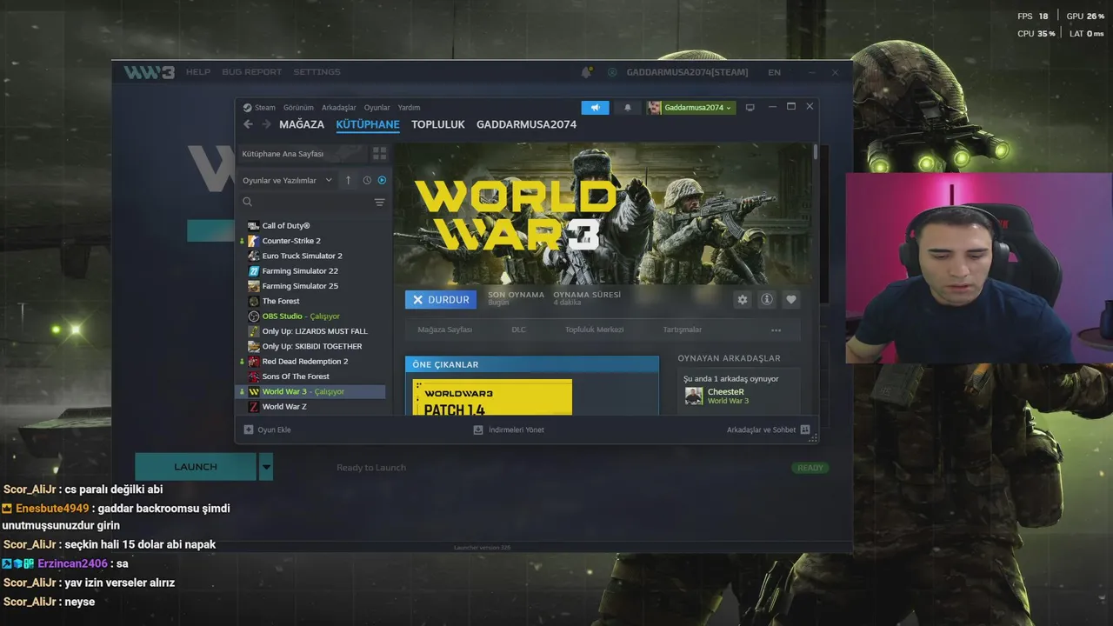Viewport: 1113px width, 626px height.
Task: Expand the launch options arrow beside LAUNCH
Action: coord(266,467)
